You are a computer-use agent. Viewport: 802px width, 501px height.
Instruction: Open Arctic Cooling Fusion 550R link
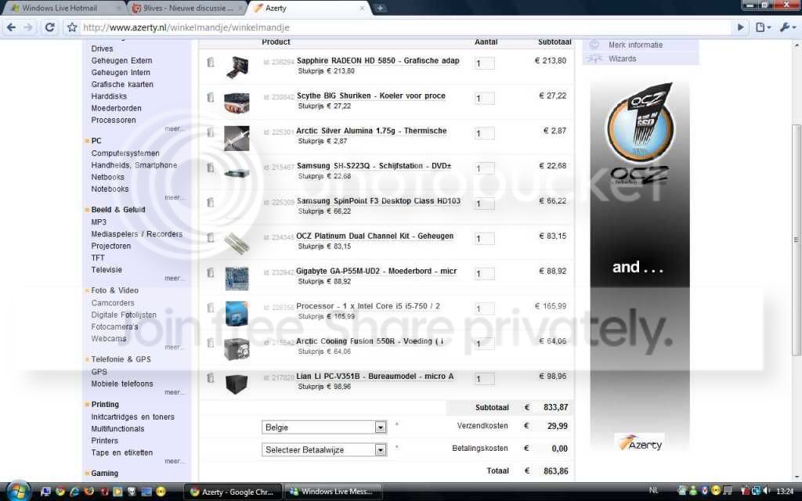370,341
